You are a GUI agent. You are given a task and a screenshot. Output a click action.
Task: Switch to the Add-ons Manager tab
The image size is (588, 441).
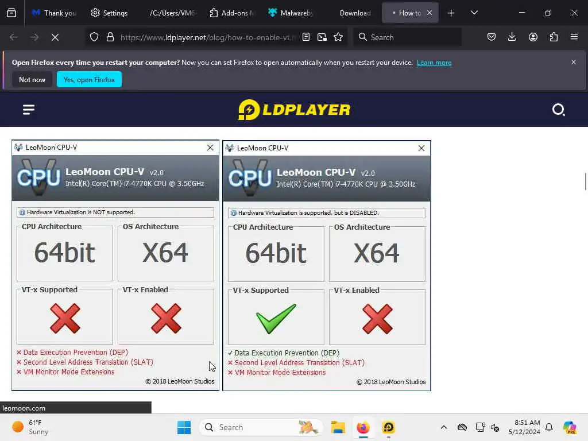(231, 13)
